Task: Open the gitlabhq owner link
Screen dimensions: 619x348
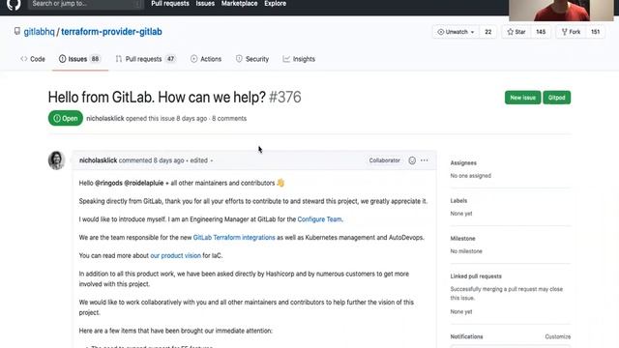Action: click(39, 32)
